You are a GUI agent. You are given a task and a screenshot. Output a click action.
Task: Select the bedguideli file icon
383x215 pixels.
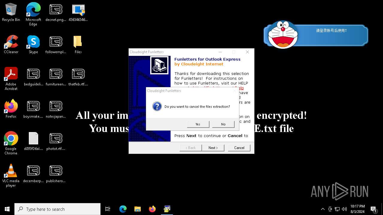coord(33,77)
